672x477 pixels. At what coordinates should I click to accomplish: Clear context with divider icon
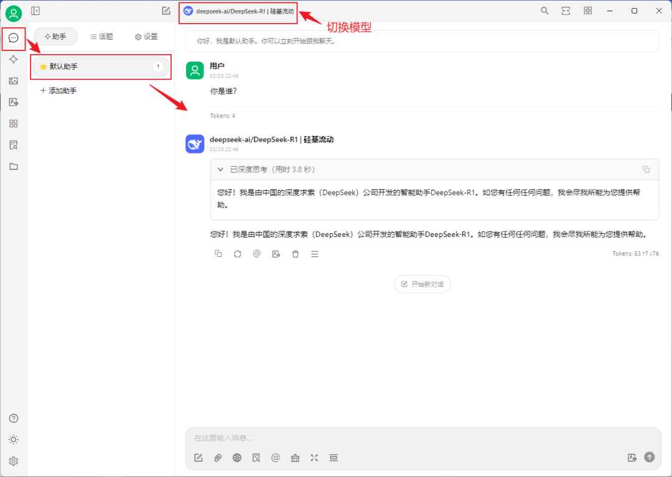click(x=334, y=458)
